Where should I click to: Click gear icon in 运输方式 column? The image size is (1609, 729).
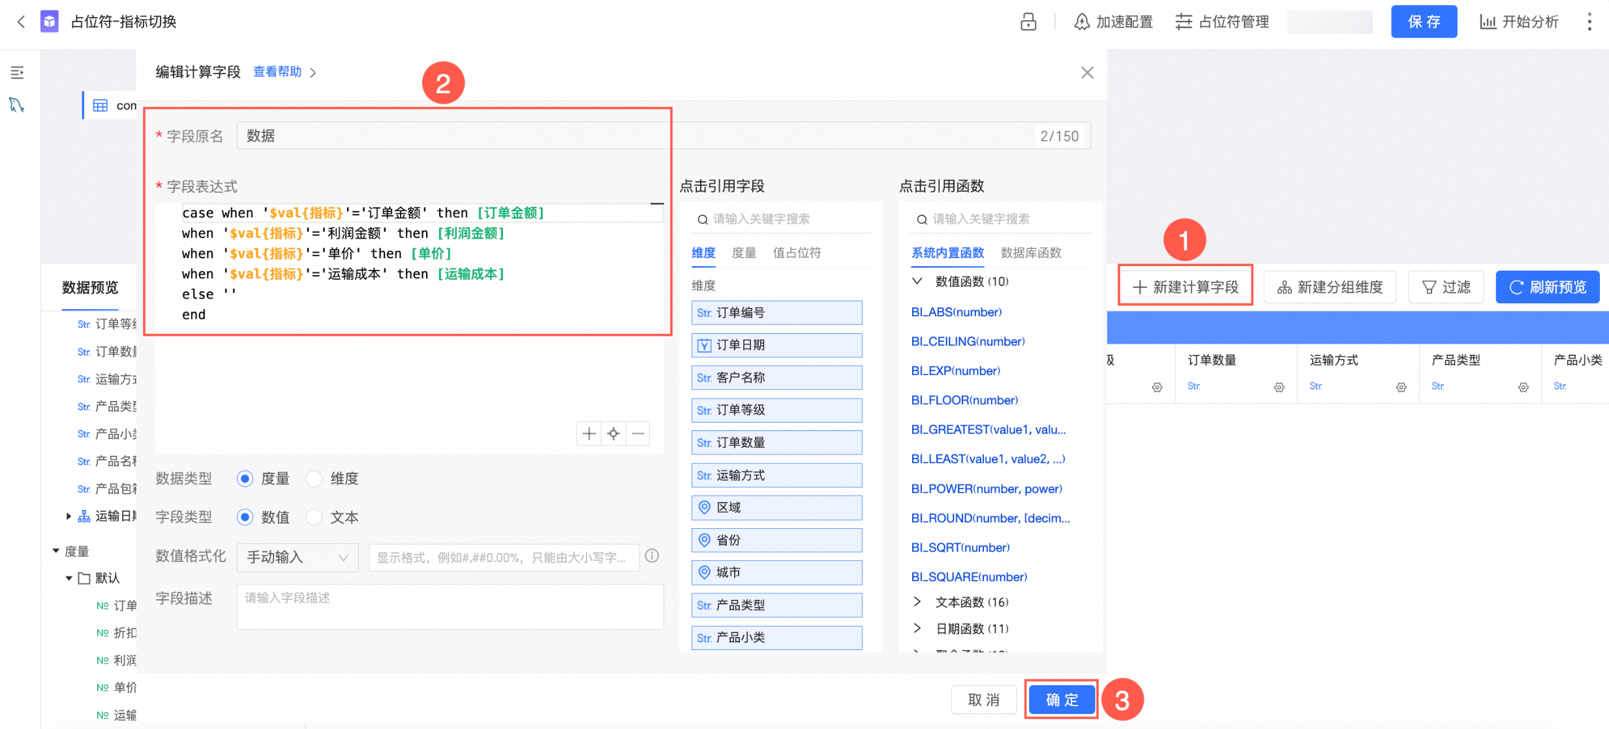coord(1401,387)
